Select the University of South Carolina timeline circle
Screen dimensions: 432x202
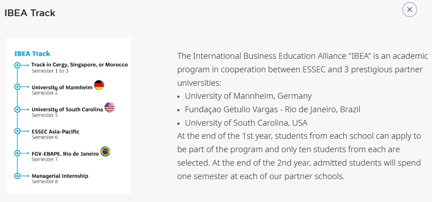tap(18, 110)
